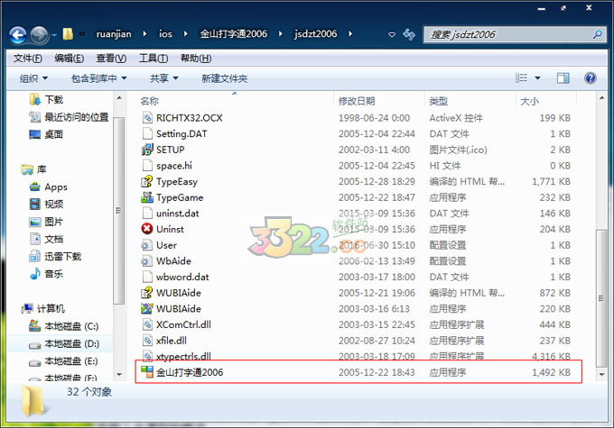
Task: Click the User config file icon
Action: (x=147, y=245)
